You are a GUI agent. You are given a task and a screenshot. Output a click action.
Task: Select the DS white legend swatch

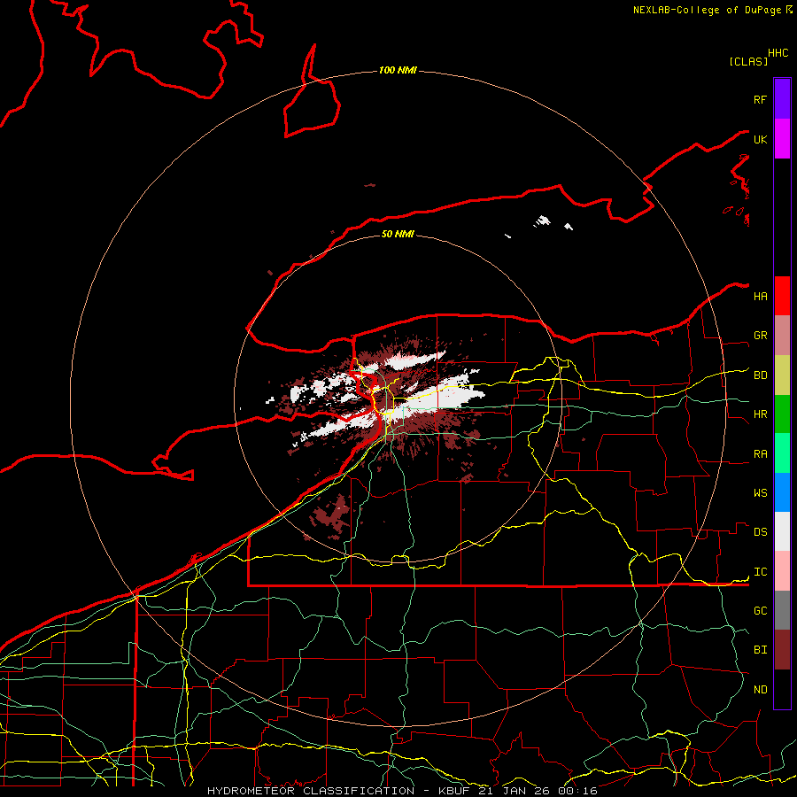coord(782,531)
